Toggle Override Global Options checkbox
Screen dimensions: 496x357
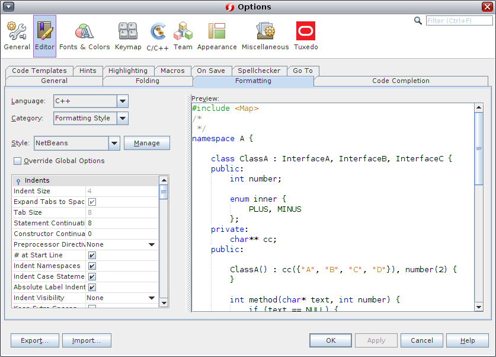pyautogui.click(x=17, y=161)
